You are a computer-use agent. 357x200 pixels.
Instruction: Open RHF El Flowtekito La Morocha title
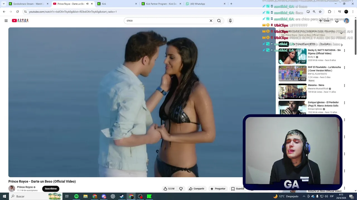point(324,69)
